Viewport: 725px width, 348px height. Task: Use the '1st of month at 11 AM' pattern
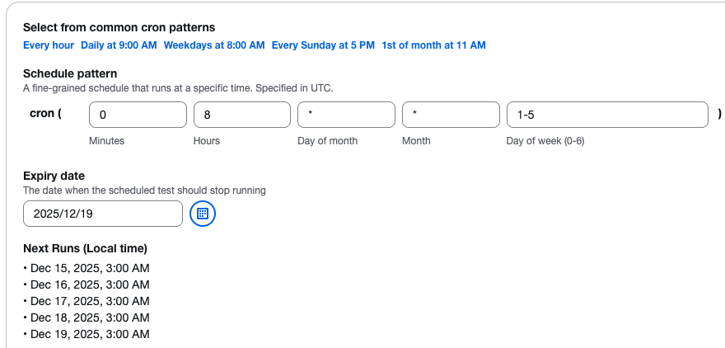point(433,45)
